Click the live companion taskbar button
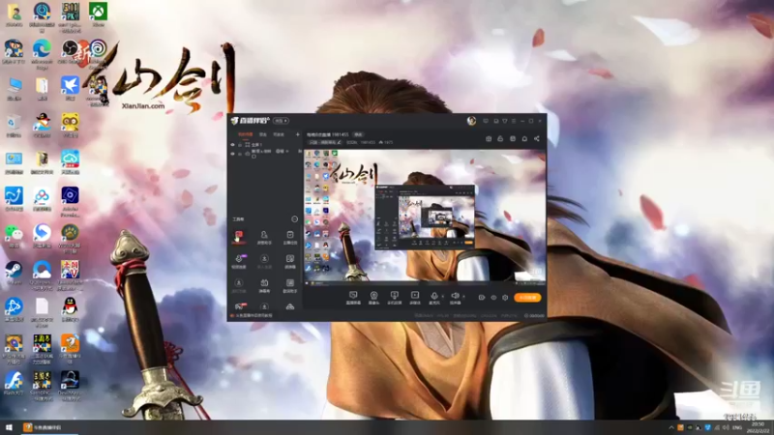 (48, 427)
